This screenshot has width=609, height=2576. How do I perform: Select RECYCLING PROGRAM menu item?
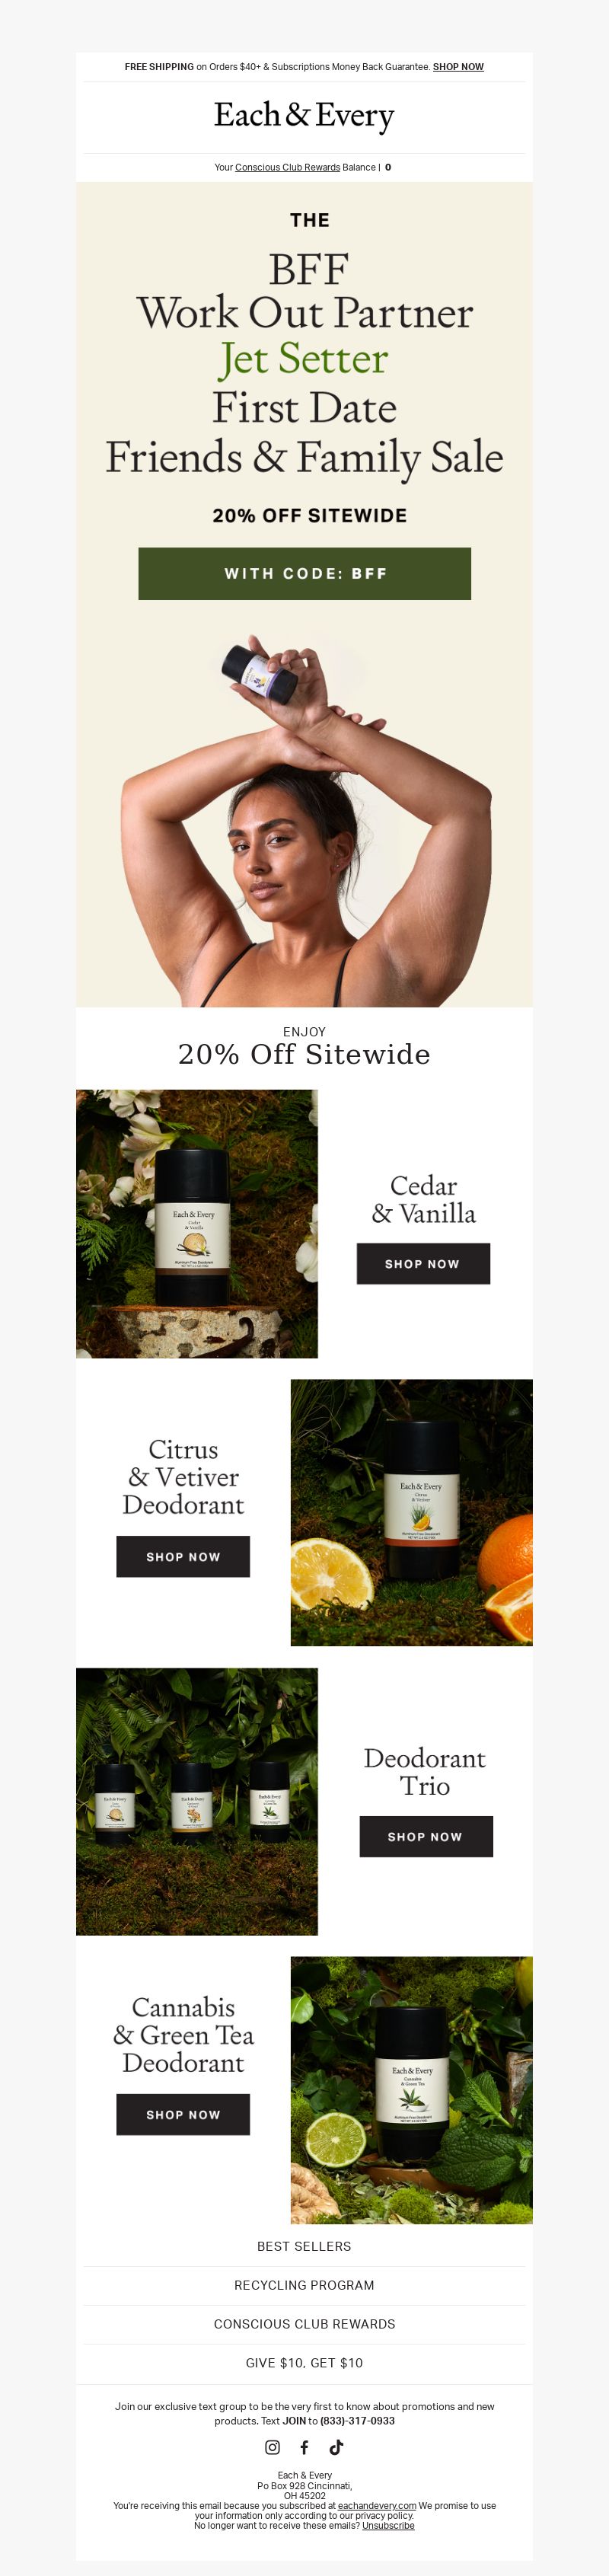tap(304, 2285)
